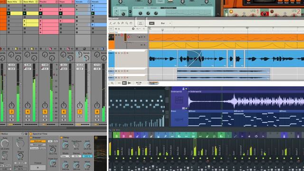Open the Bar snap value dropdown

(166, 23)
